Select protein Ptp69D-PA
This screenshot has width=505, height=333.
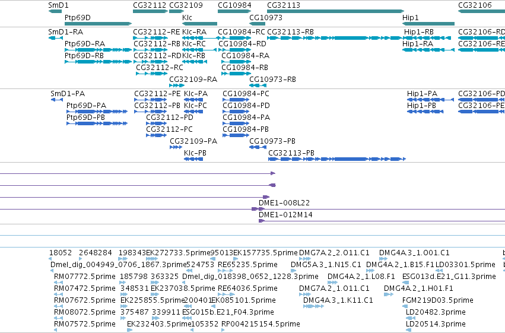(97, 112)
